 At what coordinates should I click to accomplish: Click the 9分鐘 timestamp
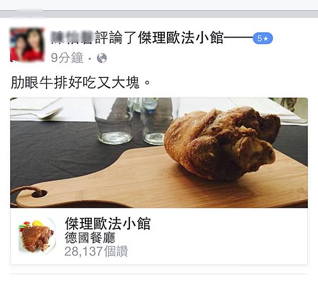pyautogui.click(x=67, y=58)
